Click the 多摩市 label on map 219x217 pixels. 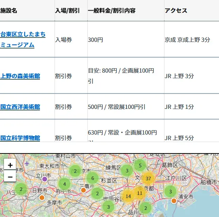click(54, 202)
